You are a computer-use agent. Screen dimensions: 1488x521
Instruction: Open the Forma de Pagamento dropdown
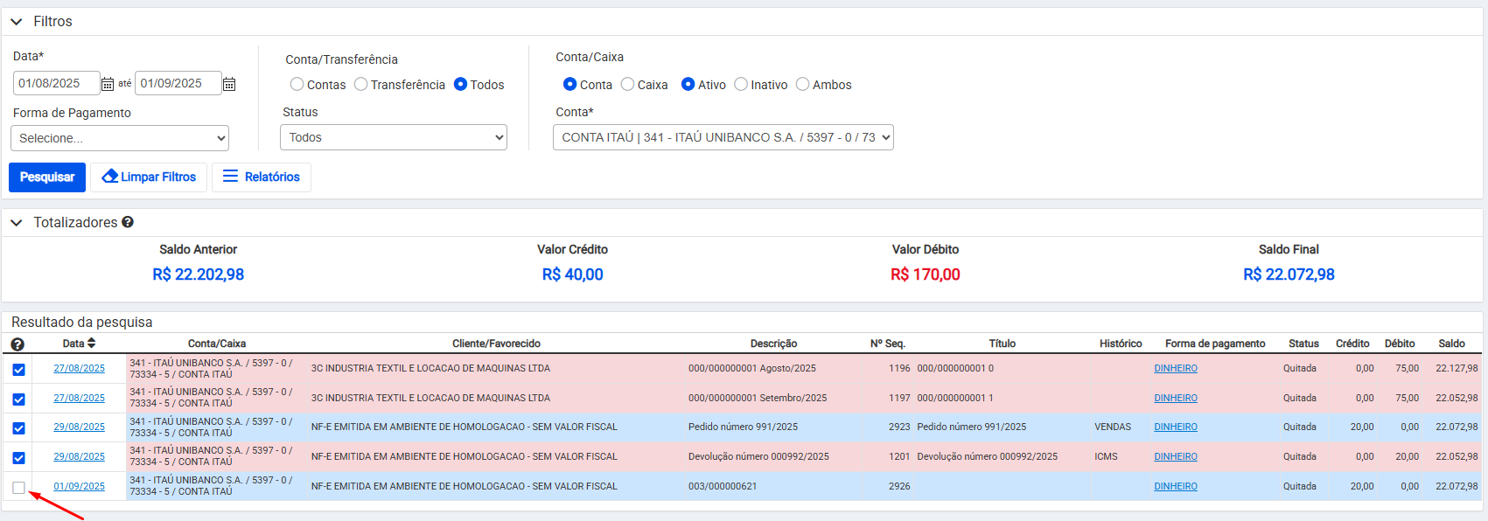point(120,138)
